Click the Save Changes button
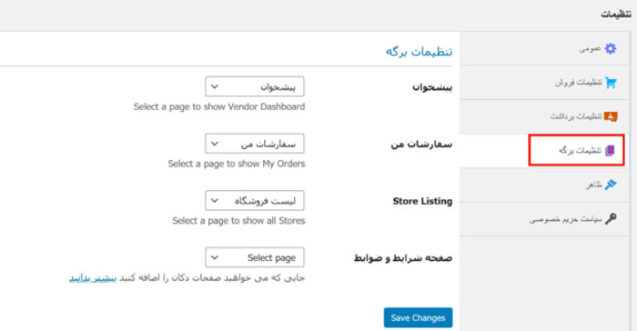The width and height of the screenshot is (637, 331). (x=418, y=317)
